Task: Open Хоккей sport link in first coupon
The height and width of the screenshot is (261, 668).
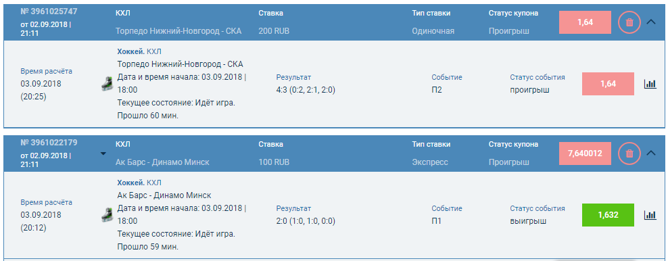Action: (x=130, y=51)
